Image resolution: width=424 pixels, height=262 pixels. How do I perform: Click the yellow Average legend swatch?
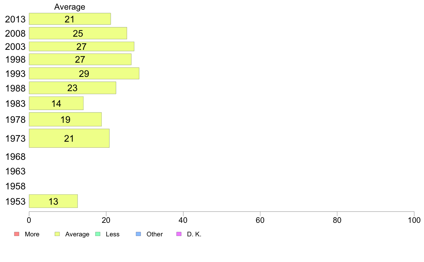point(57,234)
